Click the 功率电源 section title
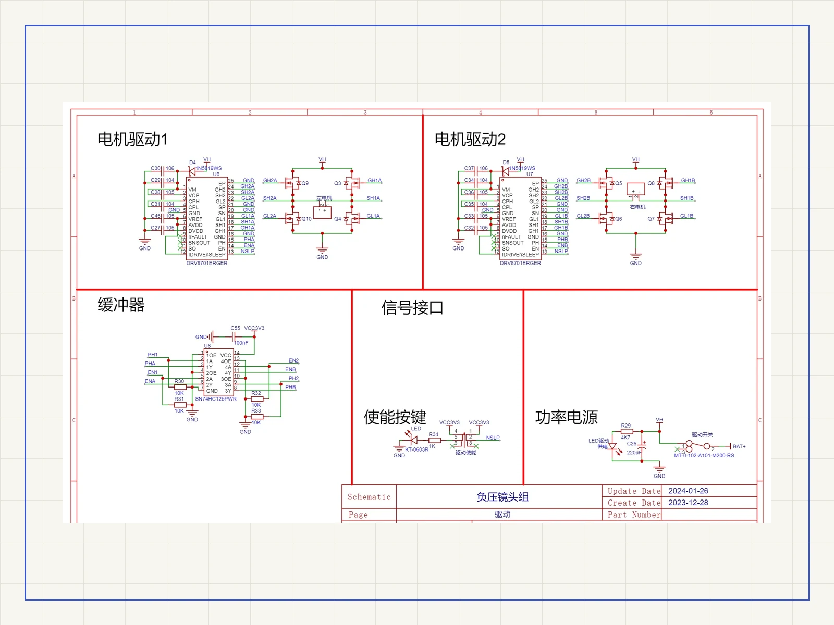This screenshot has width=834, height=625. pyautogui.click(x=567, y=417)
